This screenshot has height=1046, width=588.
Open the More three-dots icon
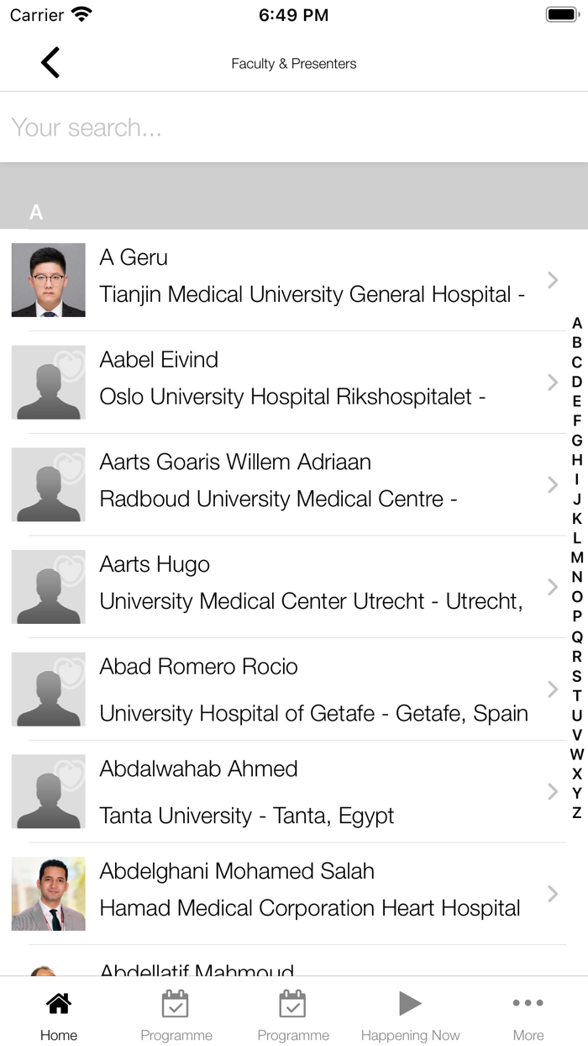point(528,1003)
